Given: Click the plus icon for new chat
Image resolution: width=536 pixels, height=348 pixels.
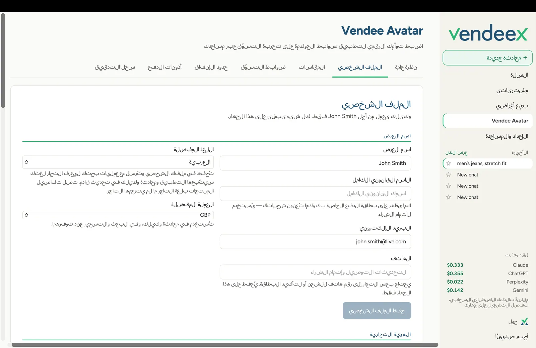Looking at the screenshot, I should (525, 57).
